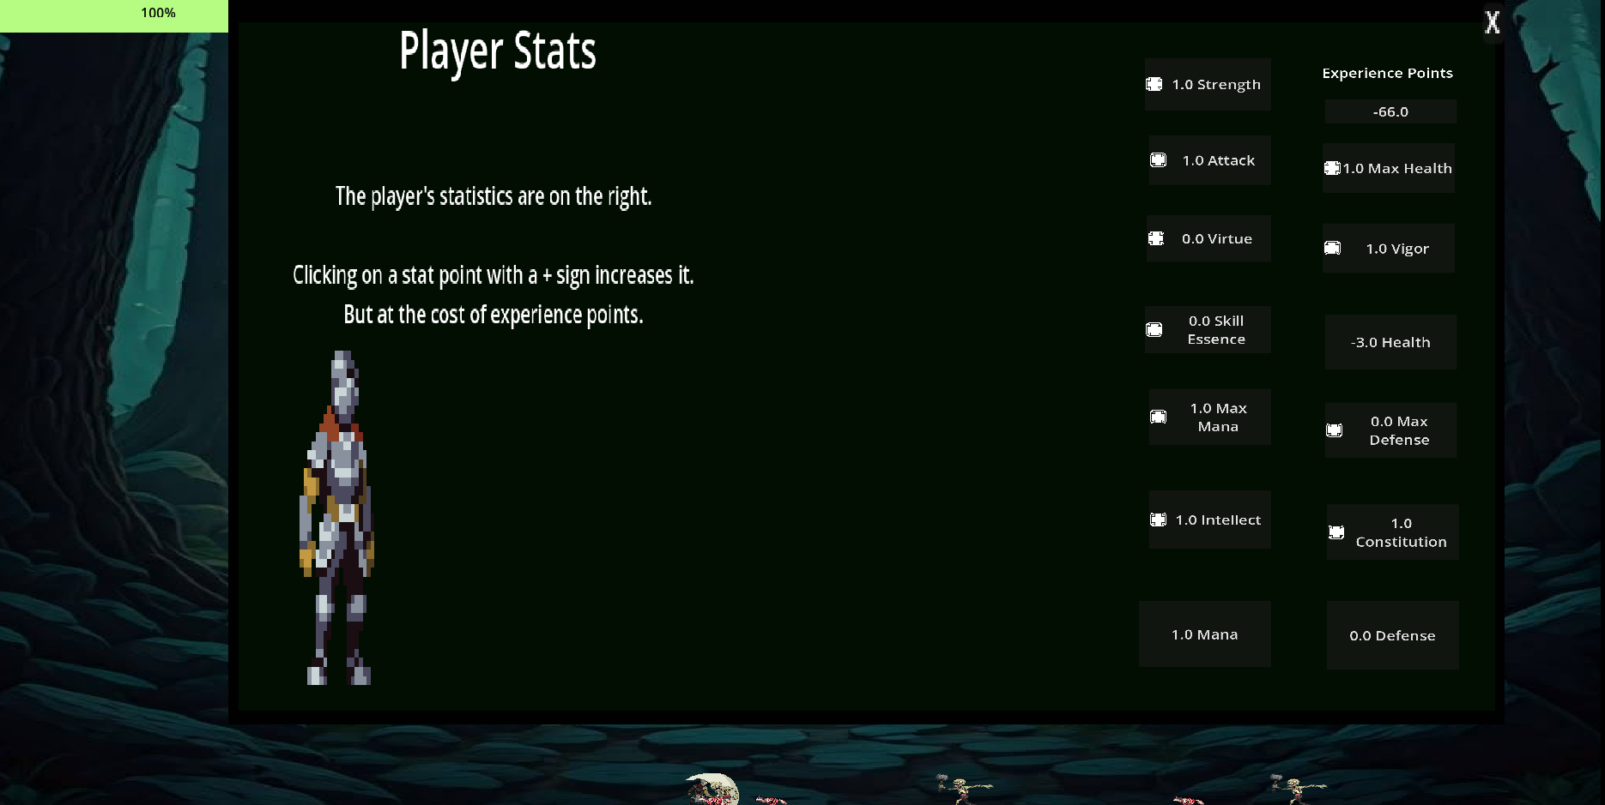Screen dimensions: 1605x805
Task: Tap the plus icon beside Max Health
Action: tap(1332, 168)
